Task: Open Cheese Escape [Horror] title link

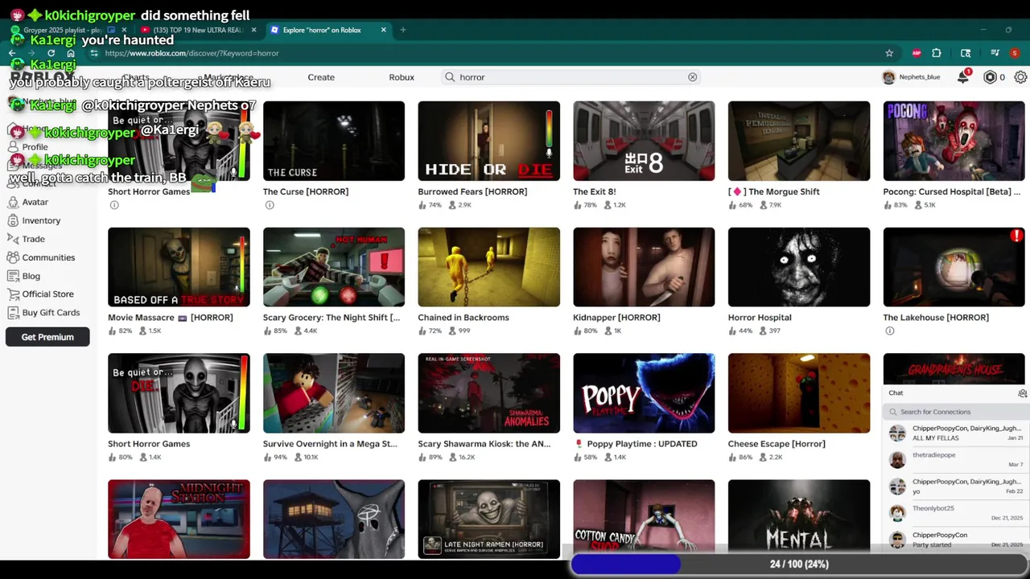Action: pos(777,444)
